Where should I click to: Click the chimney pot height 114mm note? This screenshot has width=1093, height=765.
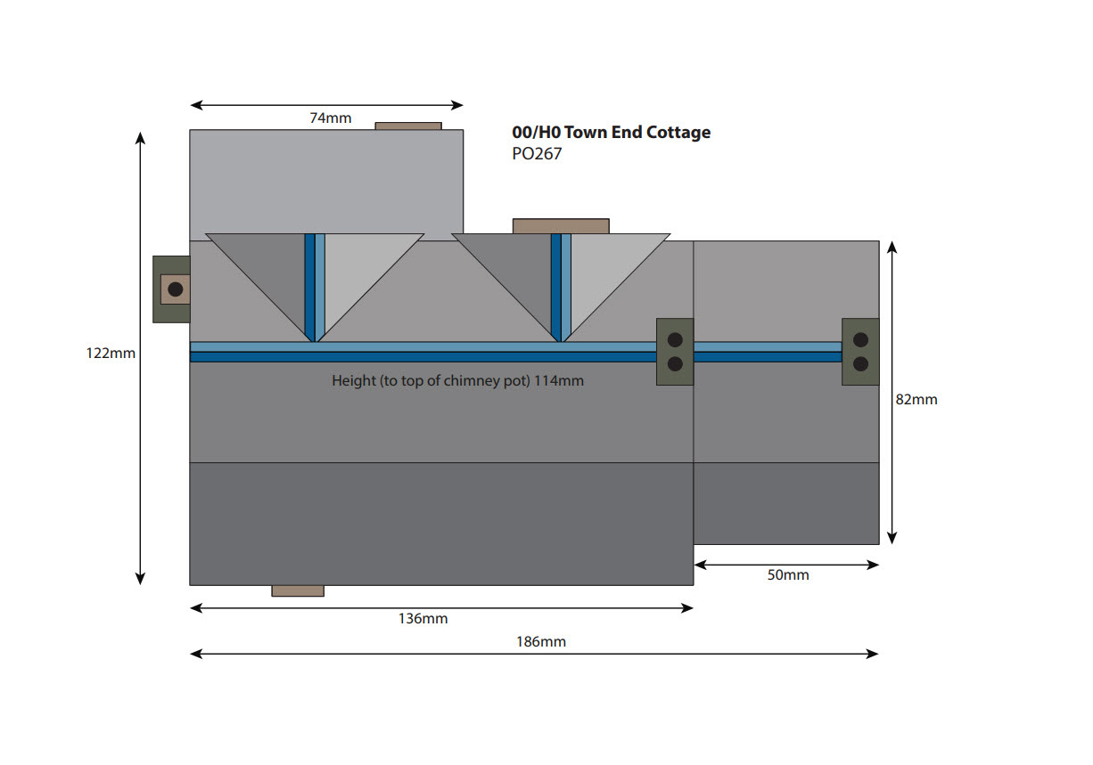pos(457,381)
